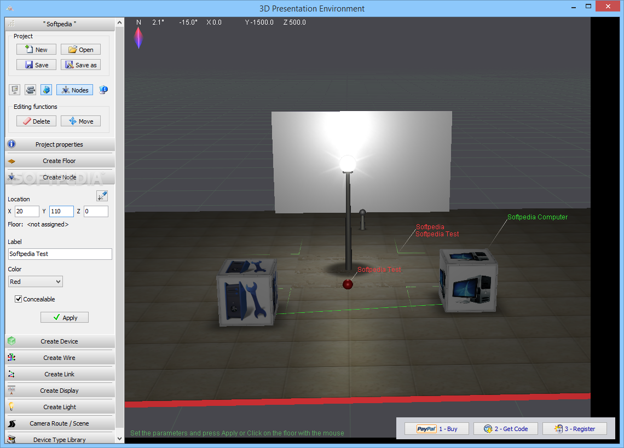Activate the Move editing function
The image size is (624, 448).
(x=80, y=121)
